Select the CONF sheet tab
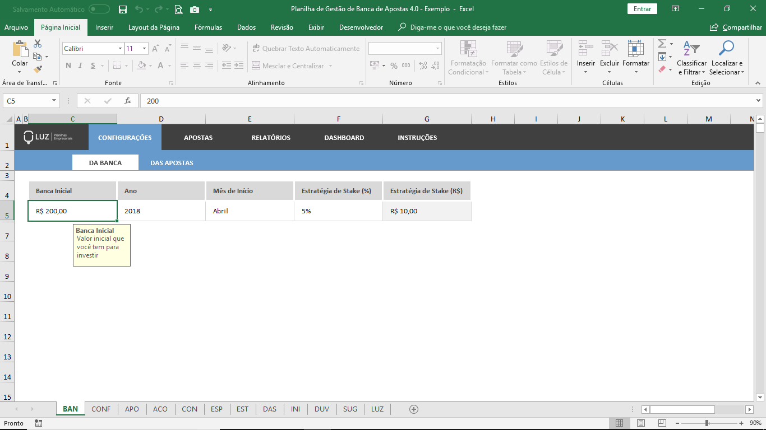The image size is (766, 430). click(101, 409)
